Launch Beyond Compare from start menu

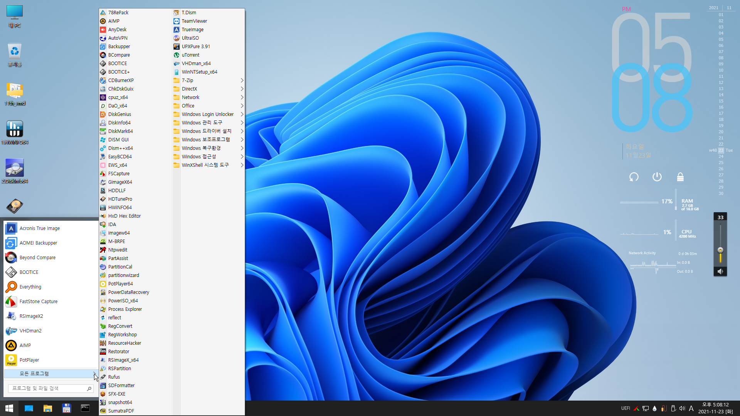click(x=51, y=258)
